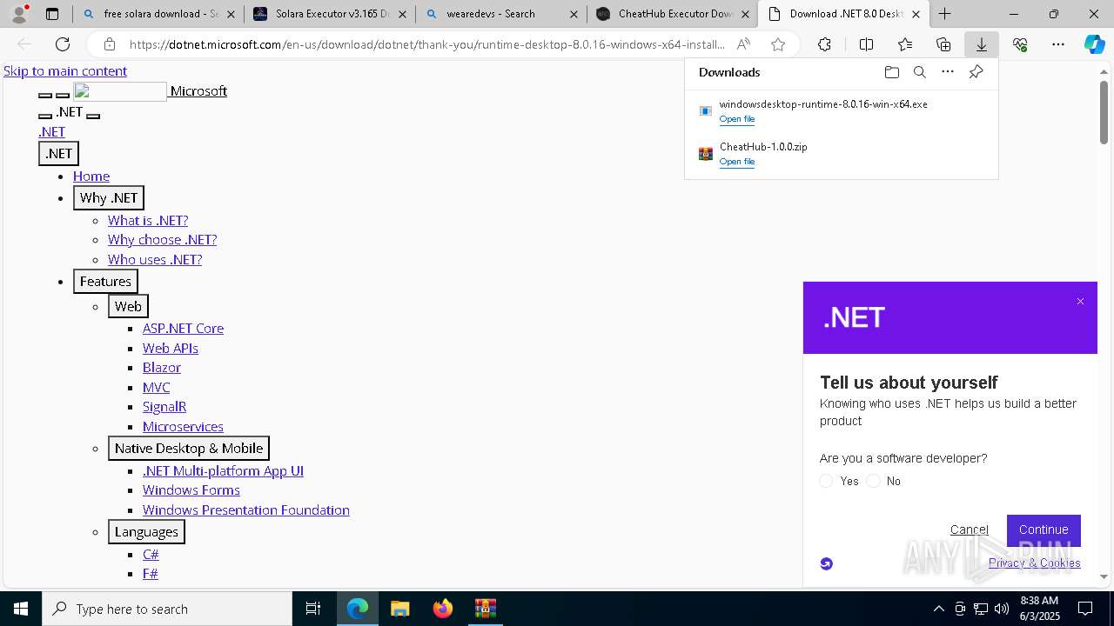Expand the Languages submenu button
This screenshot has height=626, width=1114.
146,532
